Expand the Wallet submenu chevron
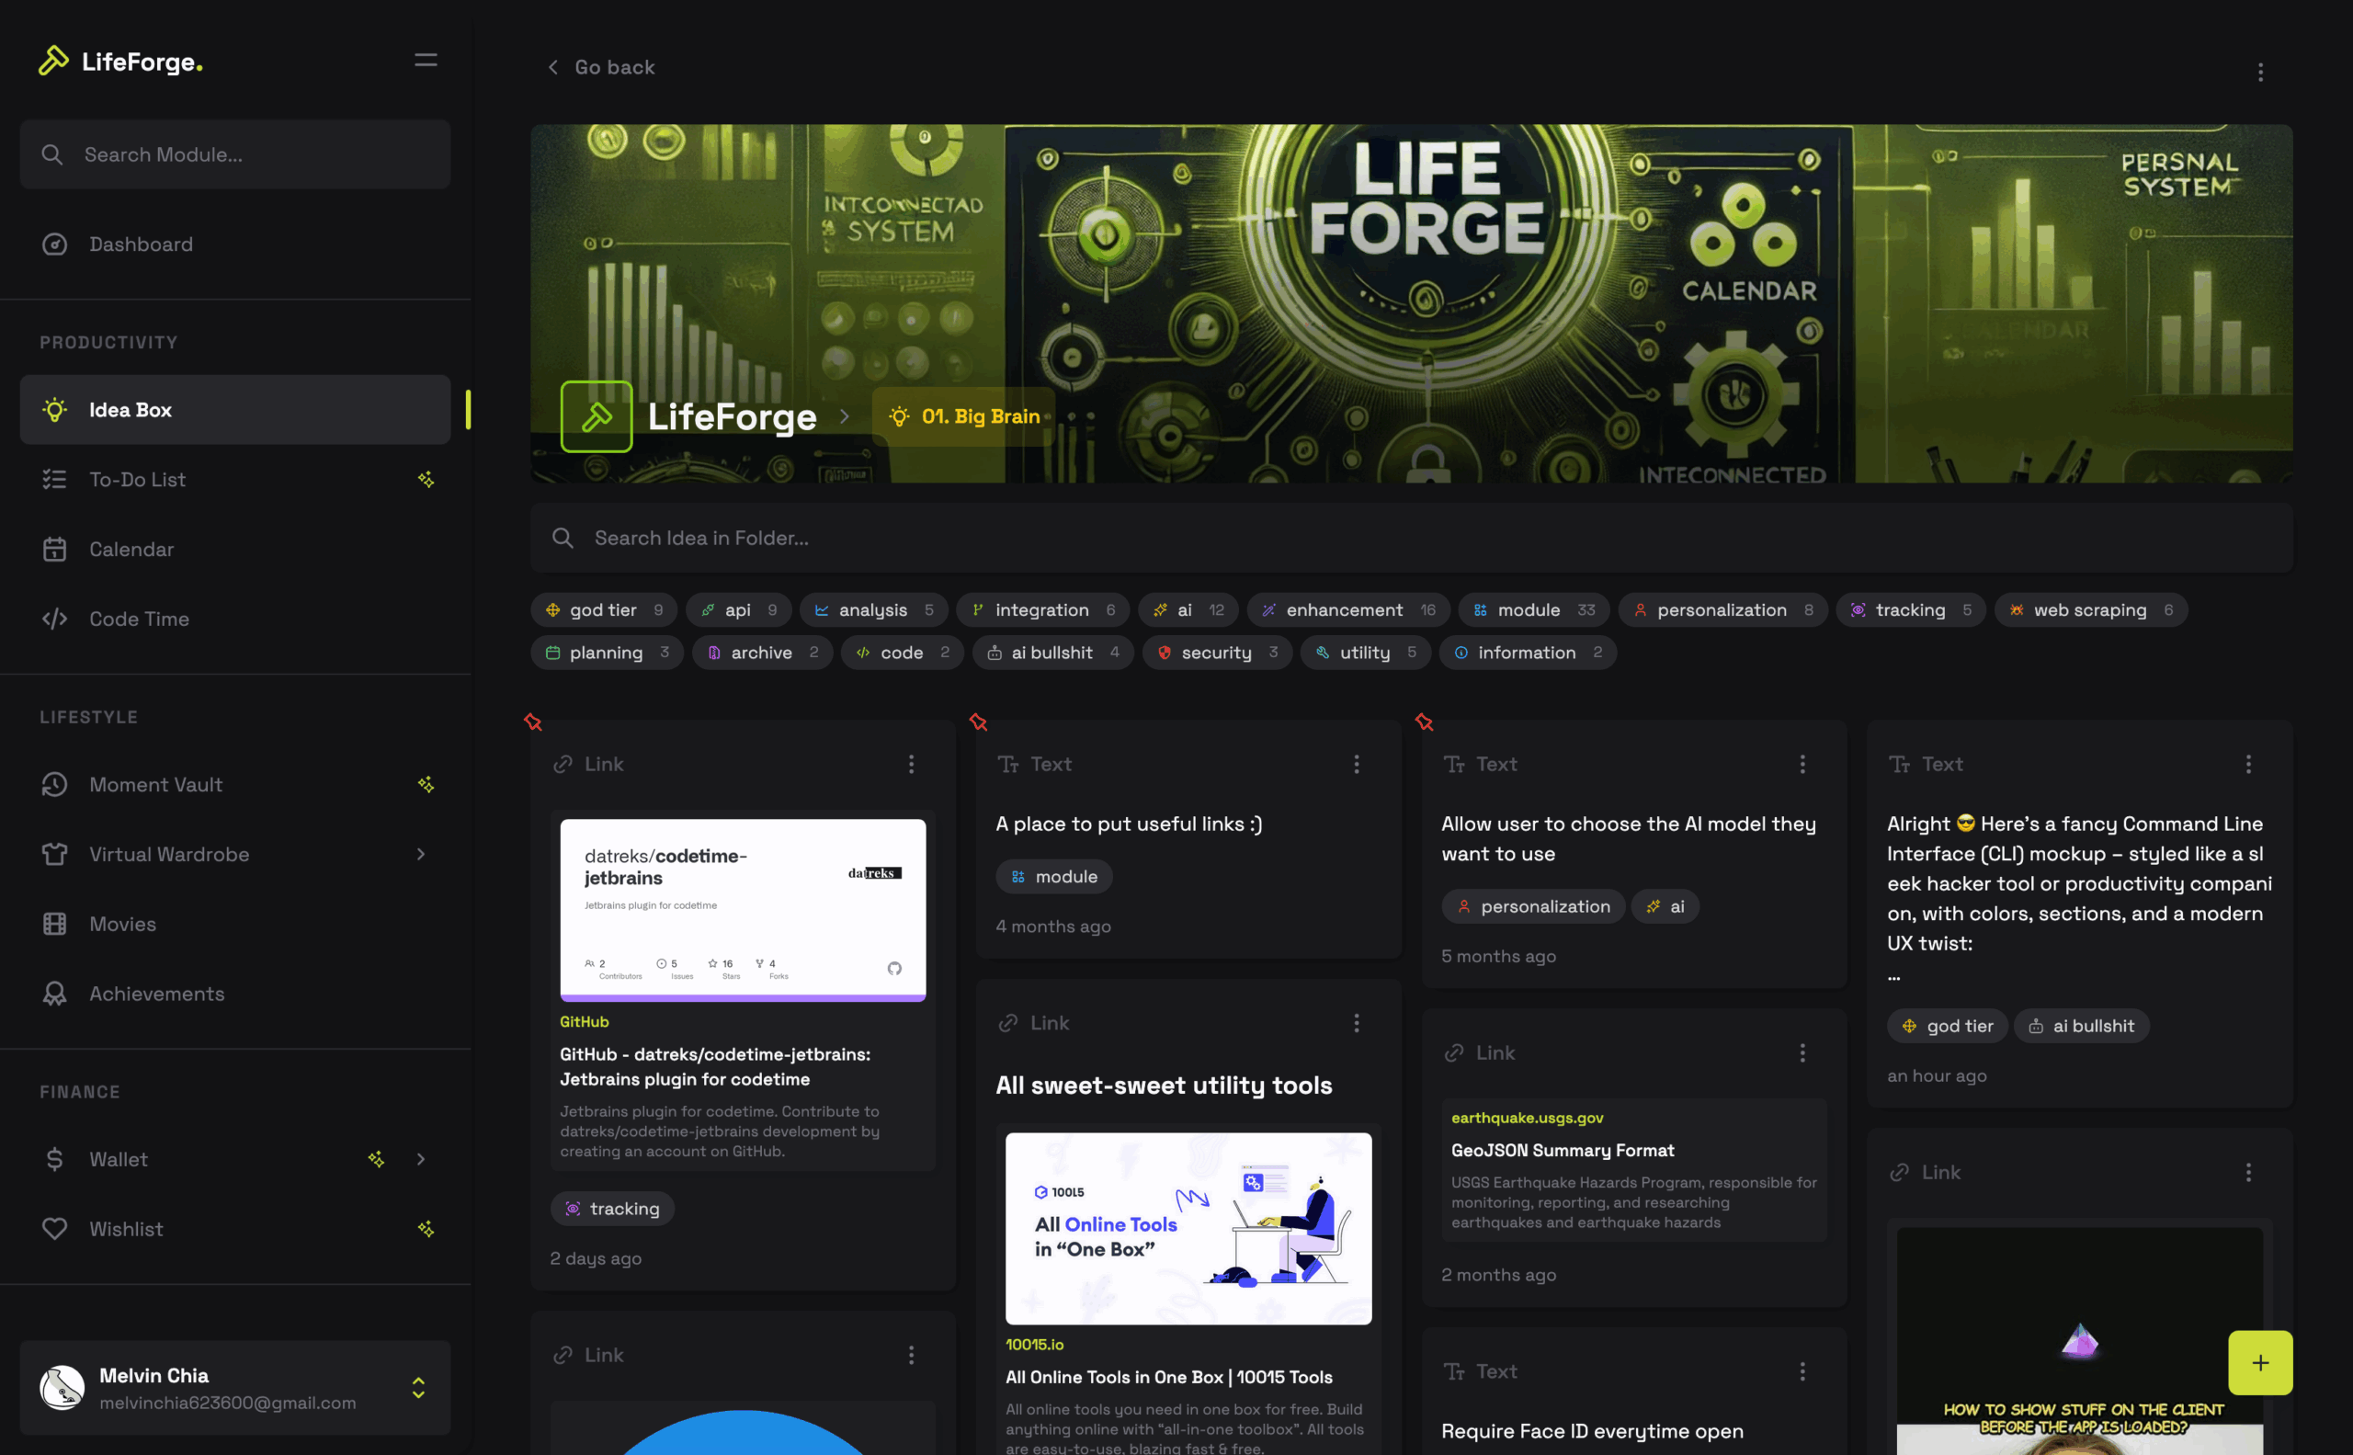Image resolution: width=2353 pixels, height=1455 pixels. [x=421, y=1160]
